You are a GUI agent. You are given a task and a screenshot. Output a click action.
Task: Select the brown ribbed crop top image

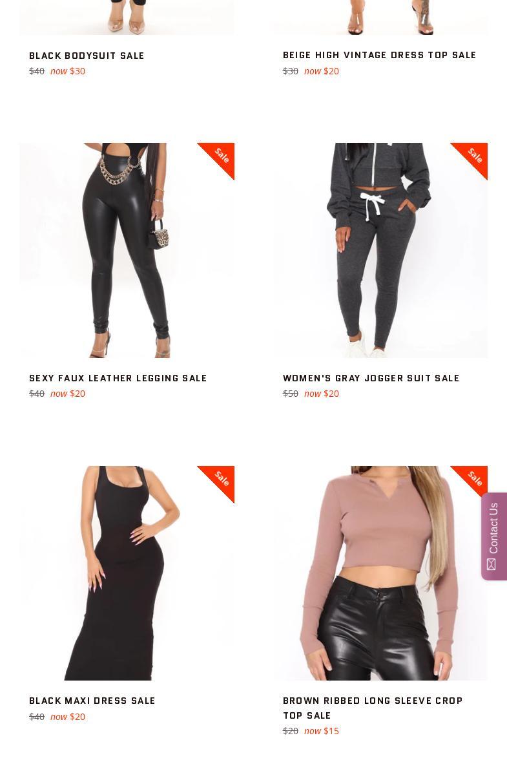click(x=380, y=573)
